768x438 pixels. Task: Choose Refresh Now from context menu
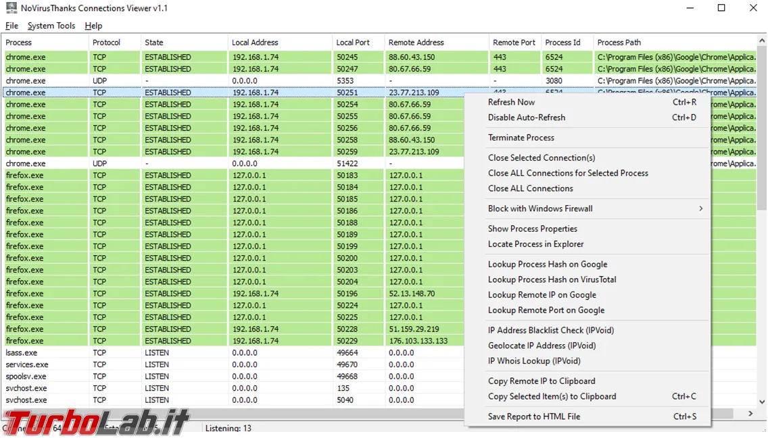tap(587, 102)
